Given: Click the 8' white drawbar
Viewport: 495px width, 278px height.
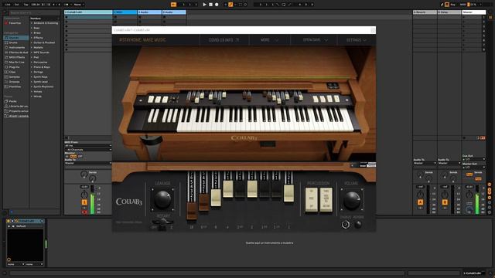Looking at the screenshot, I should coord(216,198).
